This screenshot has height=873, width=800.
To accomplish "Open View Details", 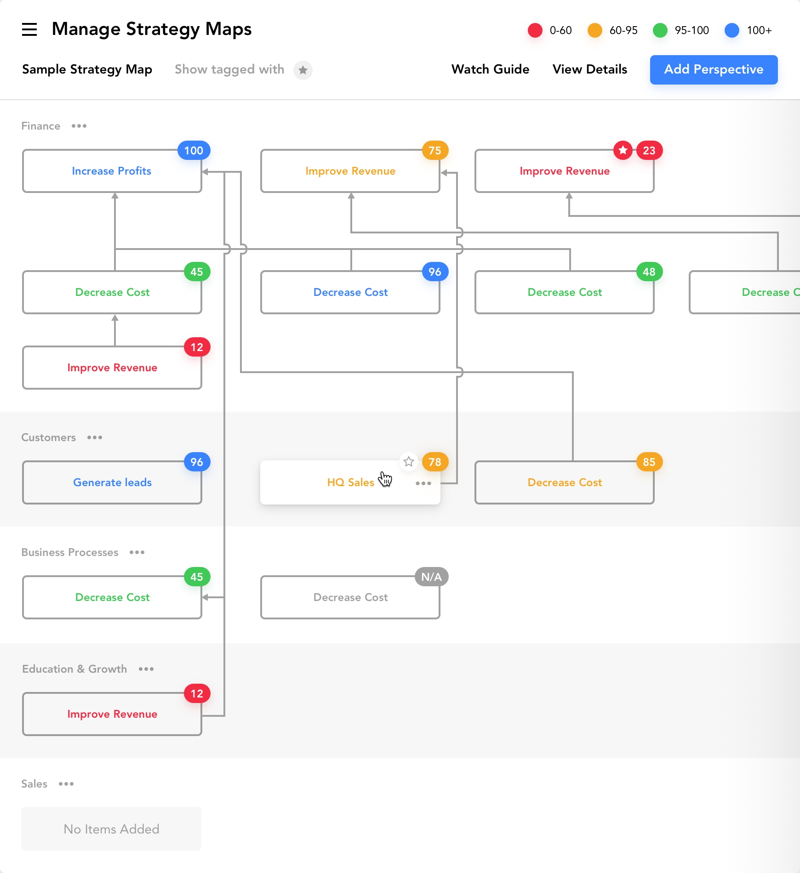I will pos(589,69).
